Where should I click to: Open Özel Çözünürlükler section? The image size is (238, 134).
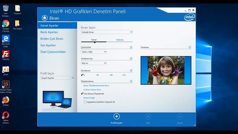53,52
